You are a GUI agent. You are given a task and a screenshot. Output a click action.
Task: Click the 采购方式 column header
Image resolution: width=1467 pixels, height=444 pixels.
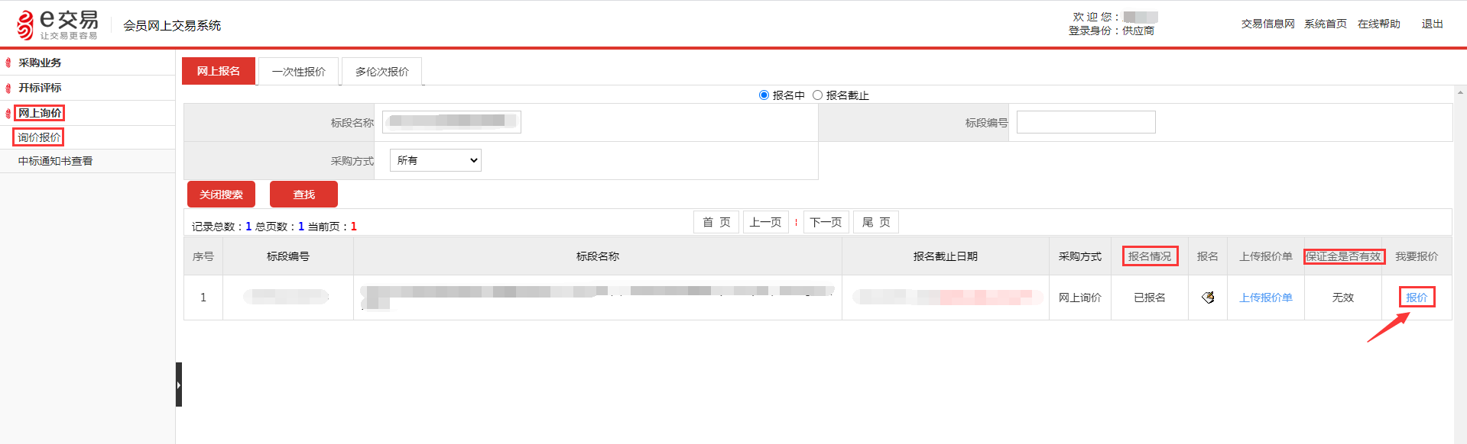point(1080,256)
